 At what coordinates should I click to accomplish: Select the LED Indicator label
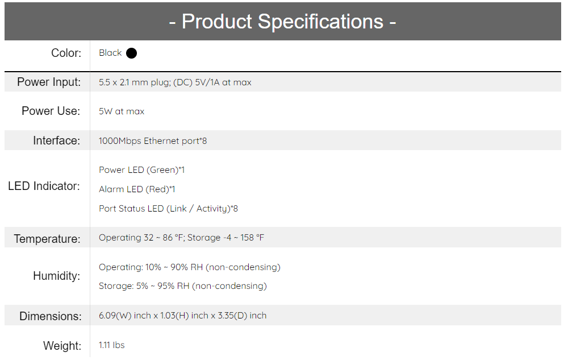coord(44,186)
